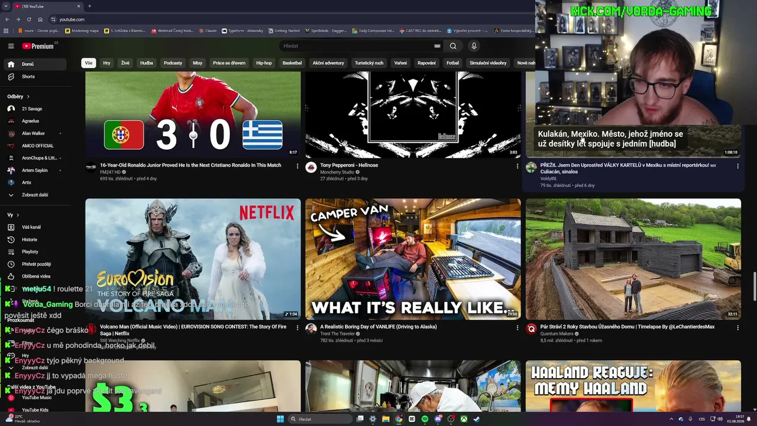Screen dimensions: 757x426
Task: Open a new browser tab
Action: 89,6
